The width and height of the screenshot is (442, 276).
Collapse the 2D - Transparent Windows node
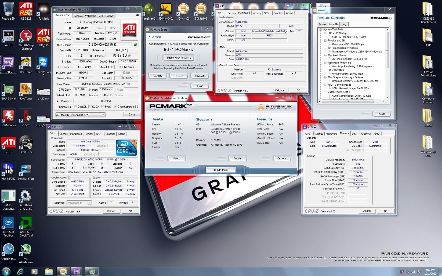coord(325,48)
